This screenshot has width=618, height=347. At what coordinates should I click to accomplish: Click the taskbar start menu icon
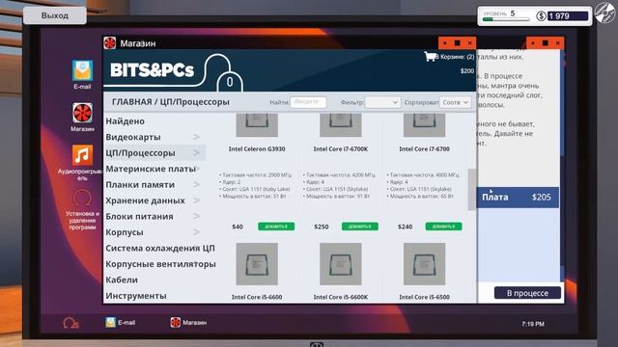pos(70,323)
